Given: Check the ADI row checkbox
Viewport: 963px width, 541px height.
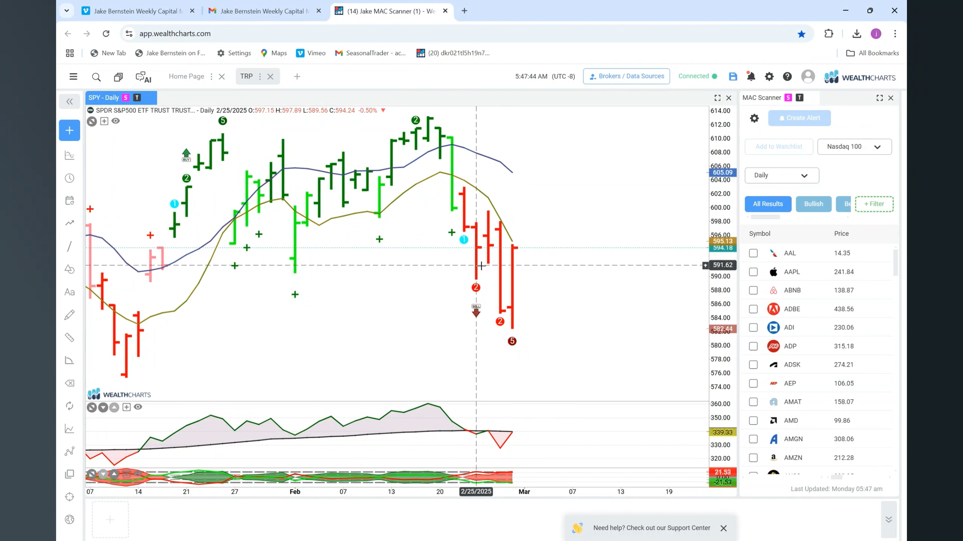Looking at the screenshot, I should pyautogui.click(x=753, y=328).
